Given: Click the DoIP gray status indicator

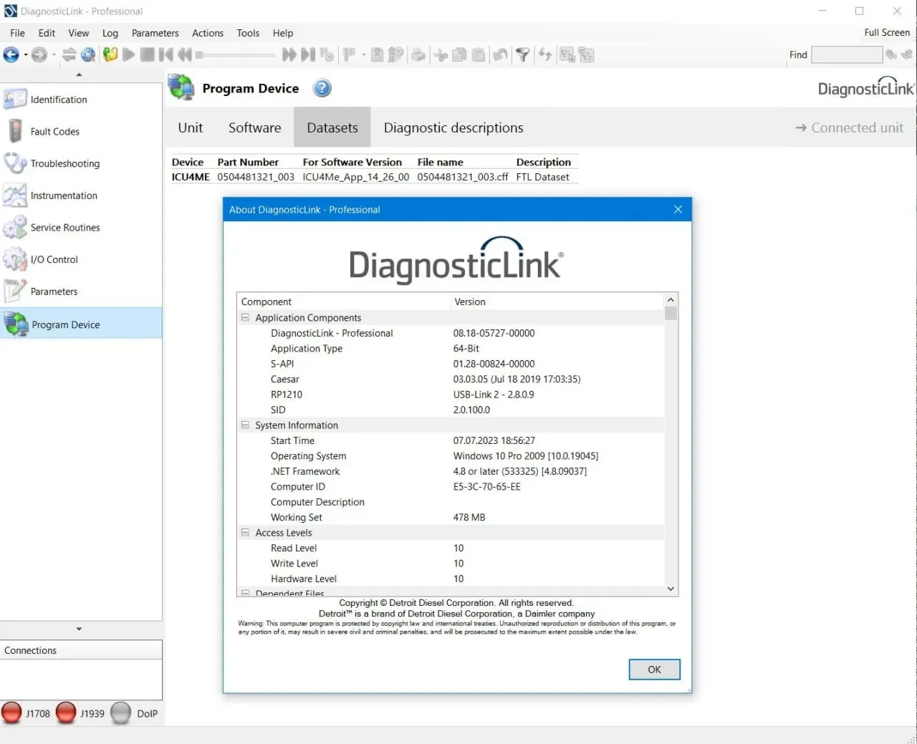Looking at the screenshot, I should (x=121, y=713).
